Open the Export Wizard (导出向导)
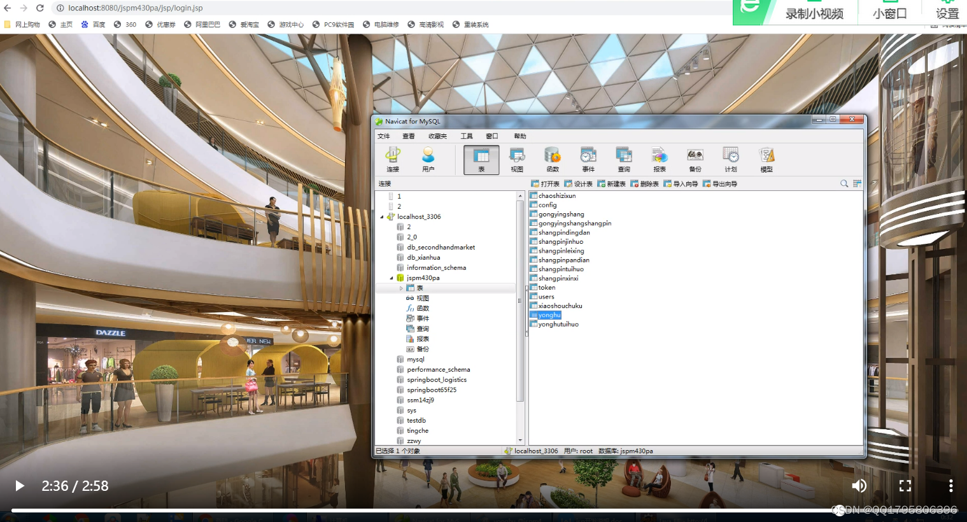This screenshot has width=967, height=522. coord(720,184)
